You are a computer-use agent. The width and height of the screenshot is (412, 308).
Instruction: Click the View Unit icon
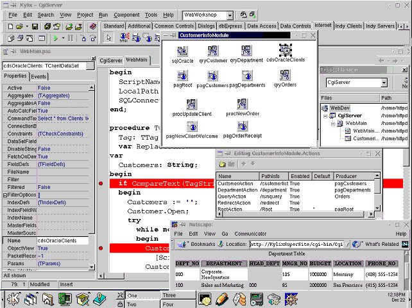(10, 38)
